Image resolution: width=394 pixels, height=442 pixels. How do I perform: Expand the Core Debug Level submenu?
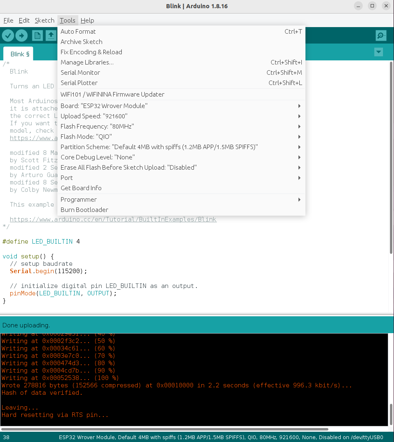181,157
